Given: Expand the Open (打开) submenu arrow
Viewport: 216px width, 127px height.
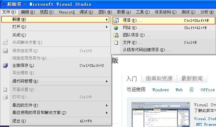Looking at the screenshot, I should pyautogui.click(x=107, y=27).
